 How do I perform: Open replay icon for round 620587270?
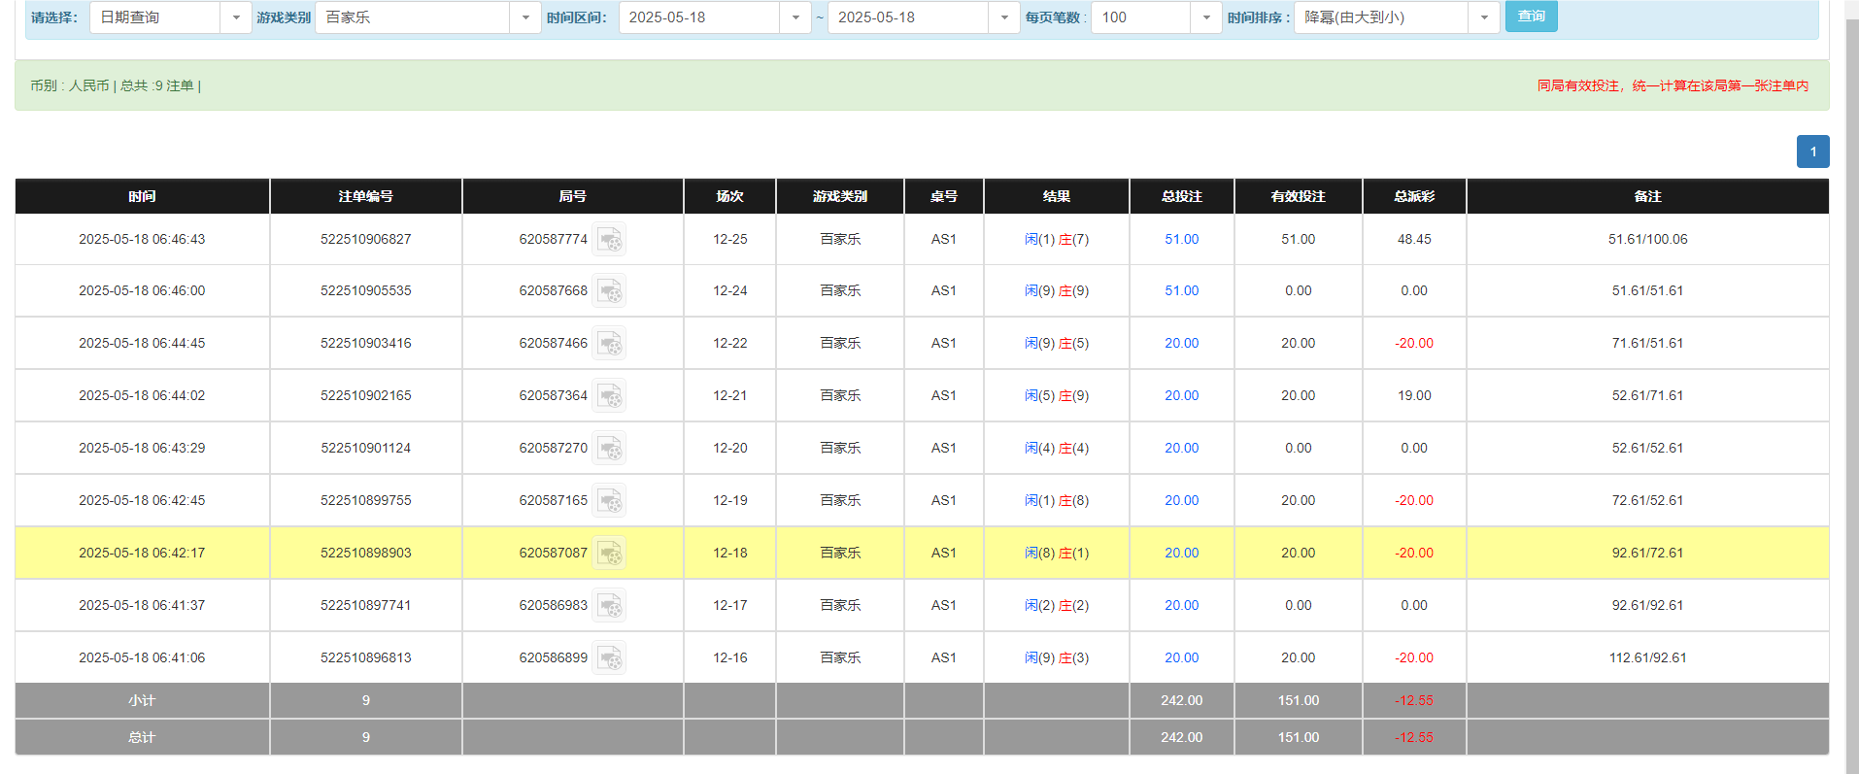pos(609,448)
